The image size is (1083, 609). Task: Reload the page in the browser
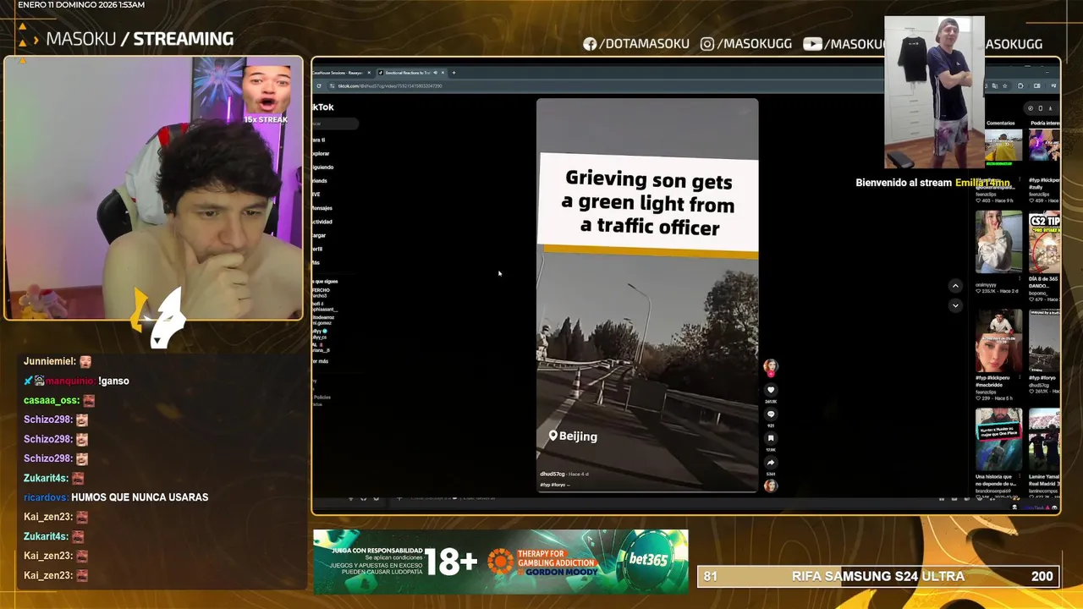click(319, 85)
